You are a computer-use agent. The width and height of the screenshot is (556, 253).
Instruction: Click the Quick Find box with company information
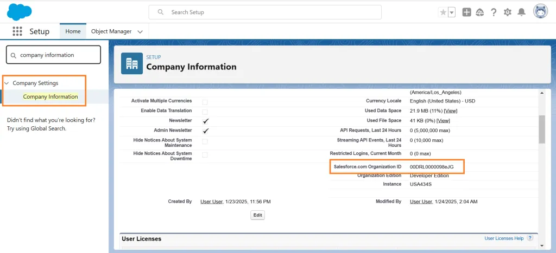tap(54, 55)
